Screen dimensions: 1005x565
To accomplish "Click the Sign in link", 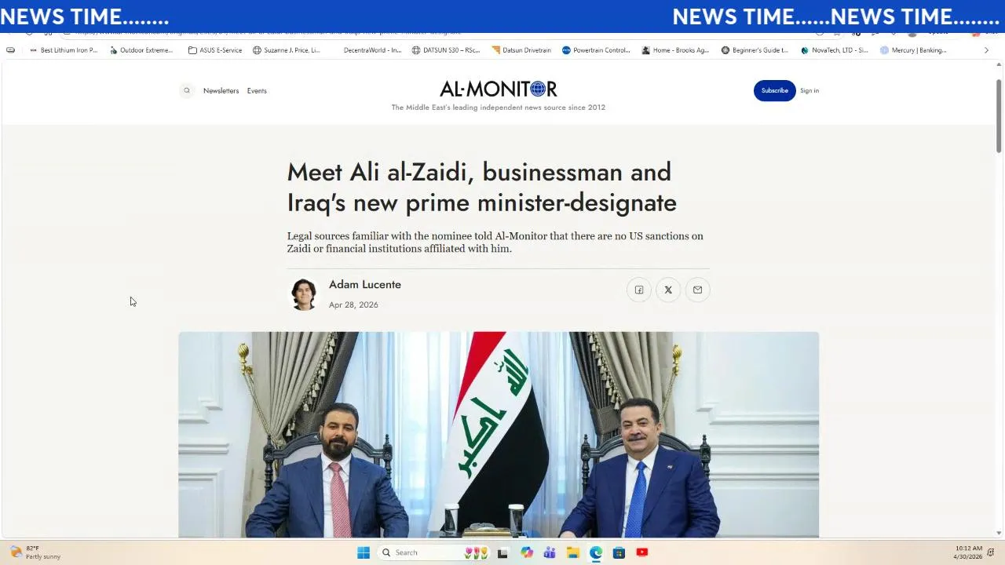I will [x=809, y=91].
